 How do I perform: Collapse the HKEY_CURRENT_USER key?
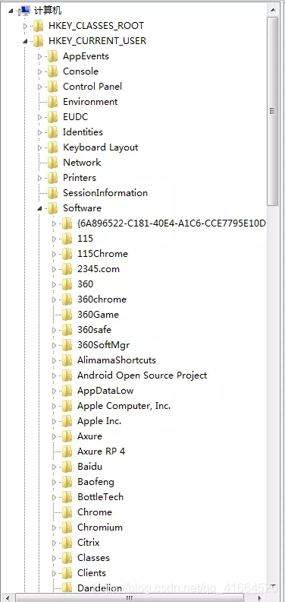tap(25, 41)
